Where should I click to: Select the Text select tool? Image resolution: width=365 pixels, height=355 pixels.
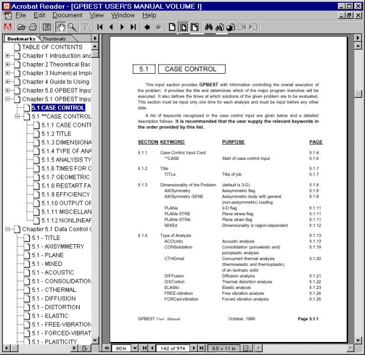click(x=86, y=27)
